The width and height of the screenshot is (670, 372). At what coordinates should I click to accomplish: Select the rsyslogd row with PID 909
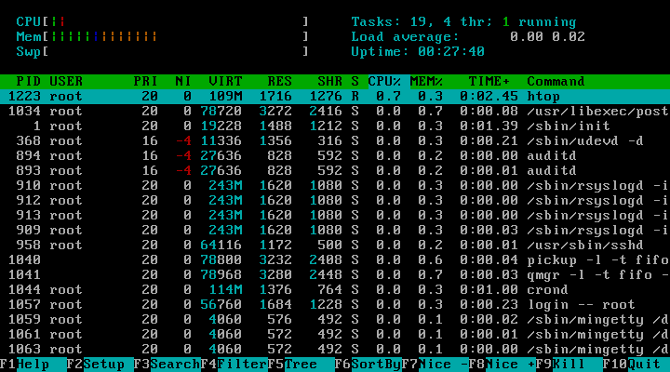(335, 231)
